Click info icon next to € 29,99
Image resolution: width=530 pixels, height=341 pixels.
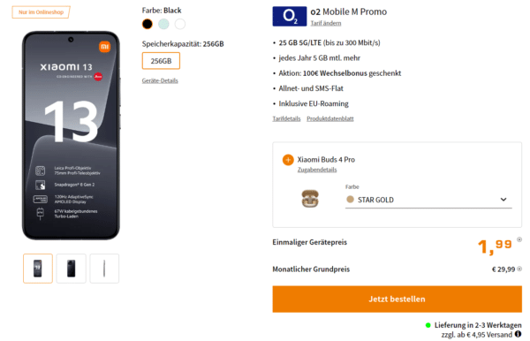click(519, 269)
